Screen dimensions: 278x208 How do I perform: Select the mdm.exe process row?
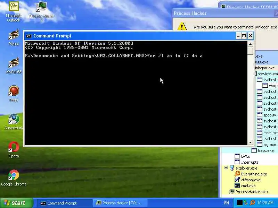pyautogui.click(x=267, y=133)
